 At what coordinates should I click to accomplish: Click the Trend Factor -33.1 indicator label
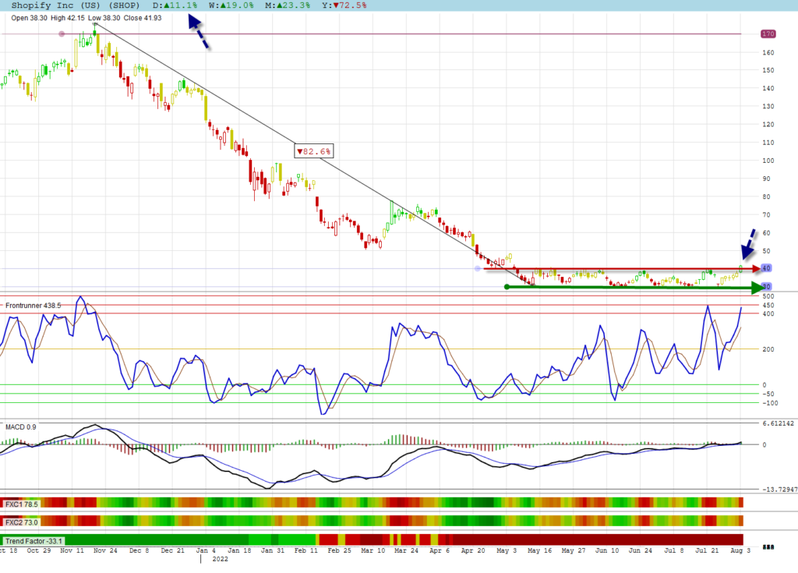coord(34,541)
